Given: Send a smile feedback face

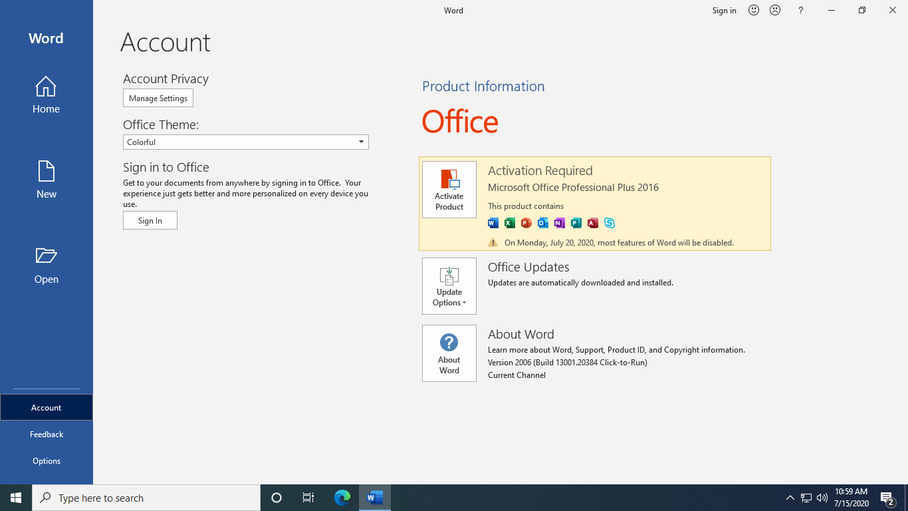Looking at the screenshot, I should 754,10.
